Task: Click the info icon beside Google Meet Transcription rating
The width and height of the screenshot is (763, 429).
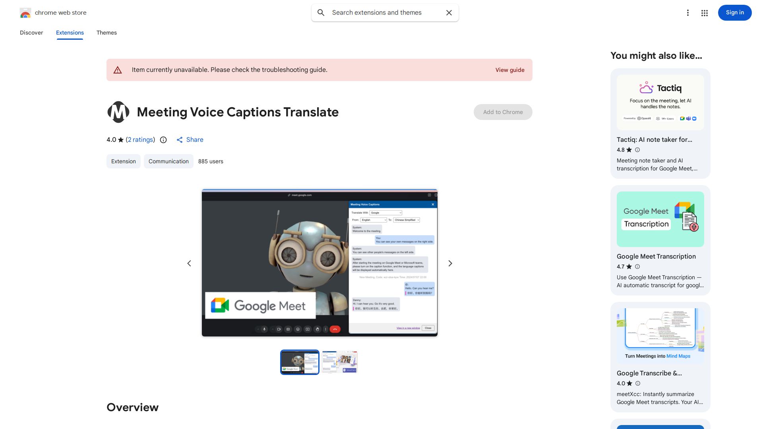Action: tap(637, 267)
